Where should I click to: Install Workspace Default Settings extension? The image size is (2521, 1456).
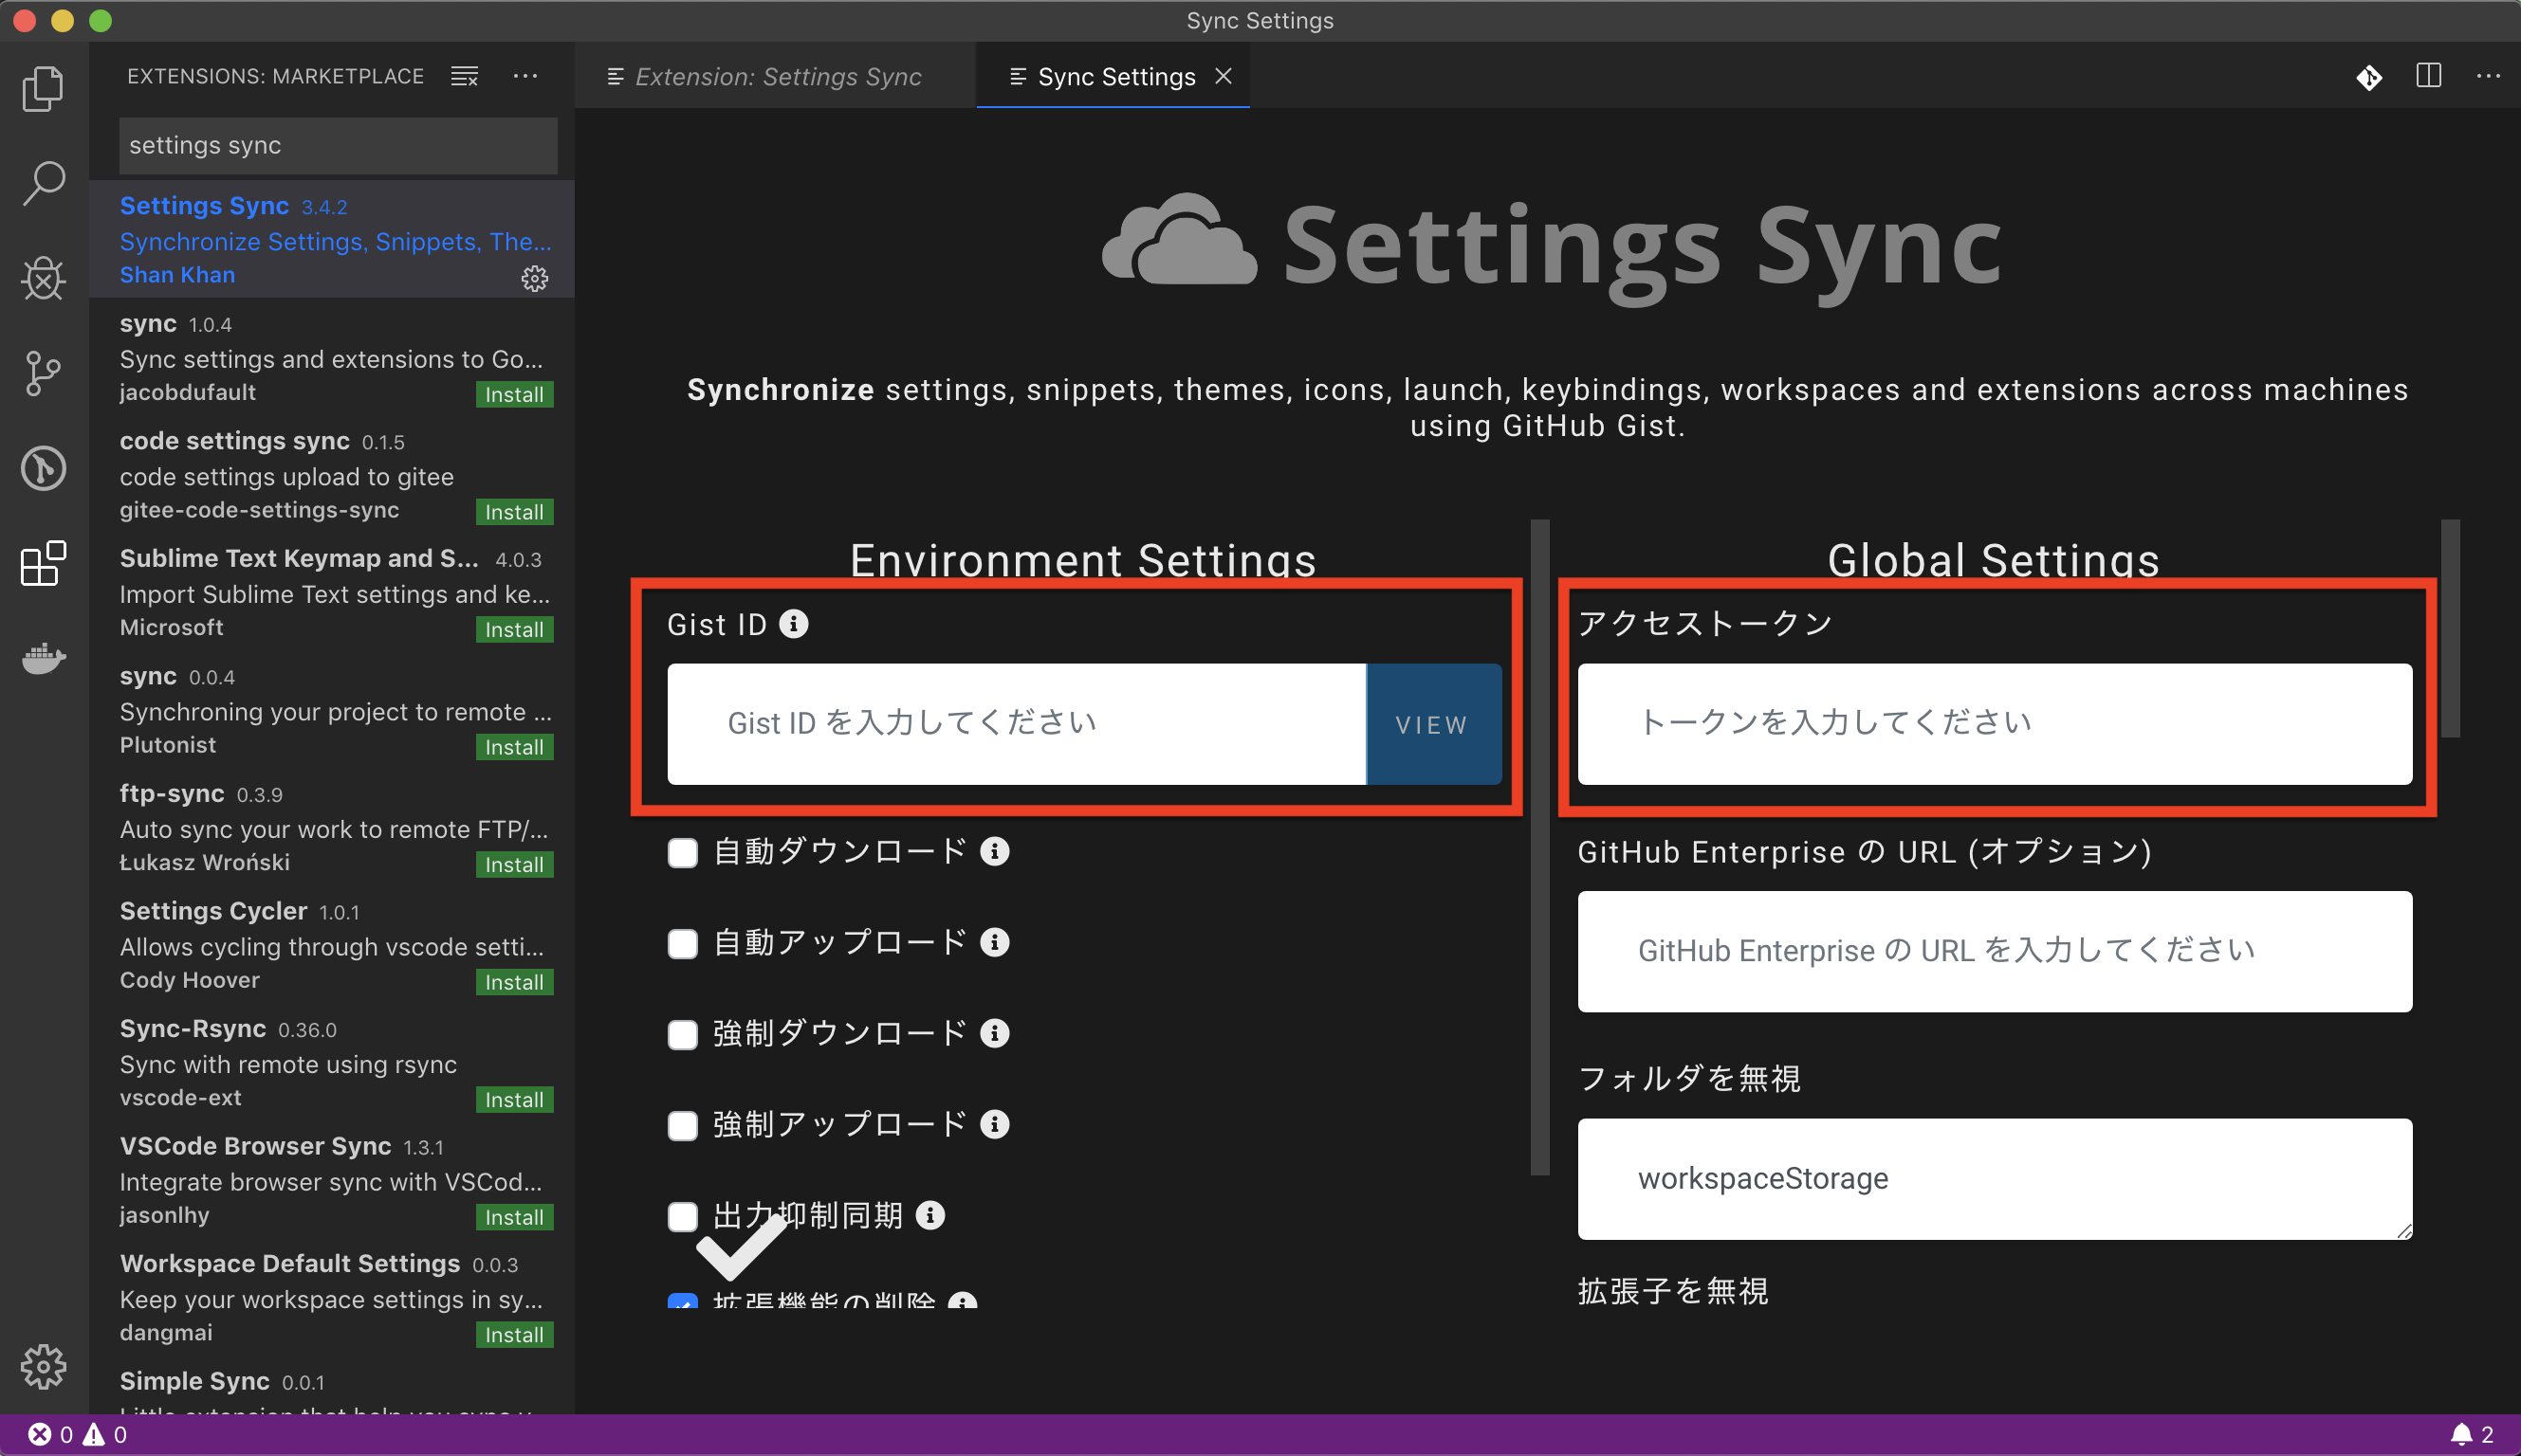(514, 1335)
